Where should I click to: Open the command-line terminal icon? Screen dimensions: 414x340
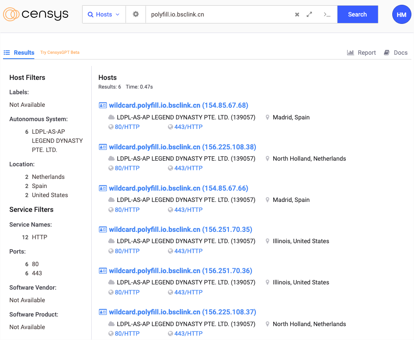[x=327, y=14]
